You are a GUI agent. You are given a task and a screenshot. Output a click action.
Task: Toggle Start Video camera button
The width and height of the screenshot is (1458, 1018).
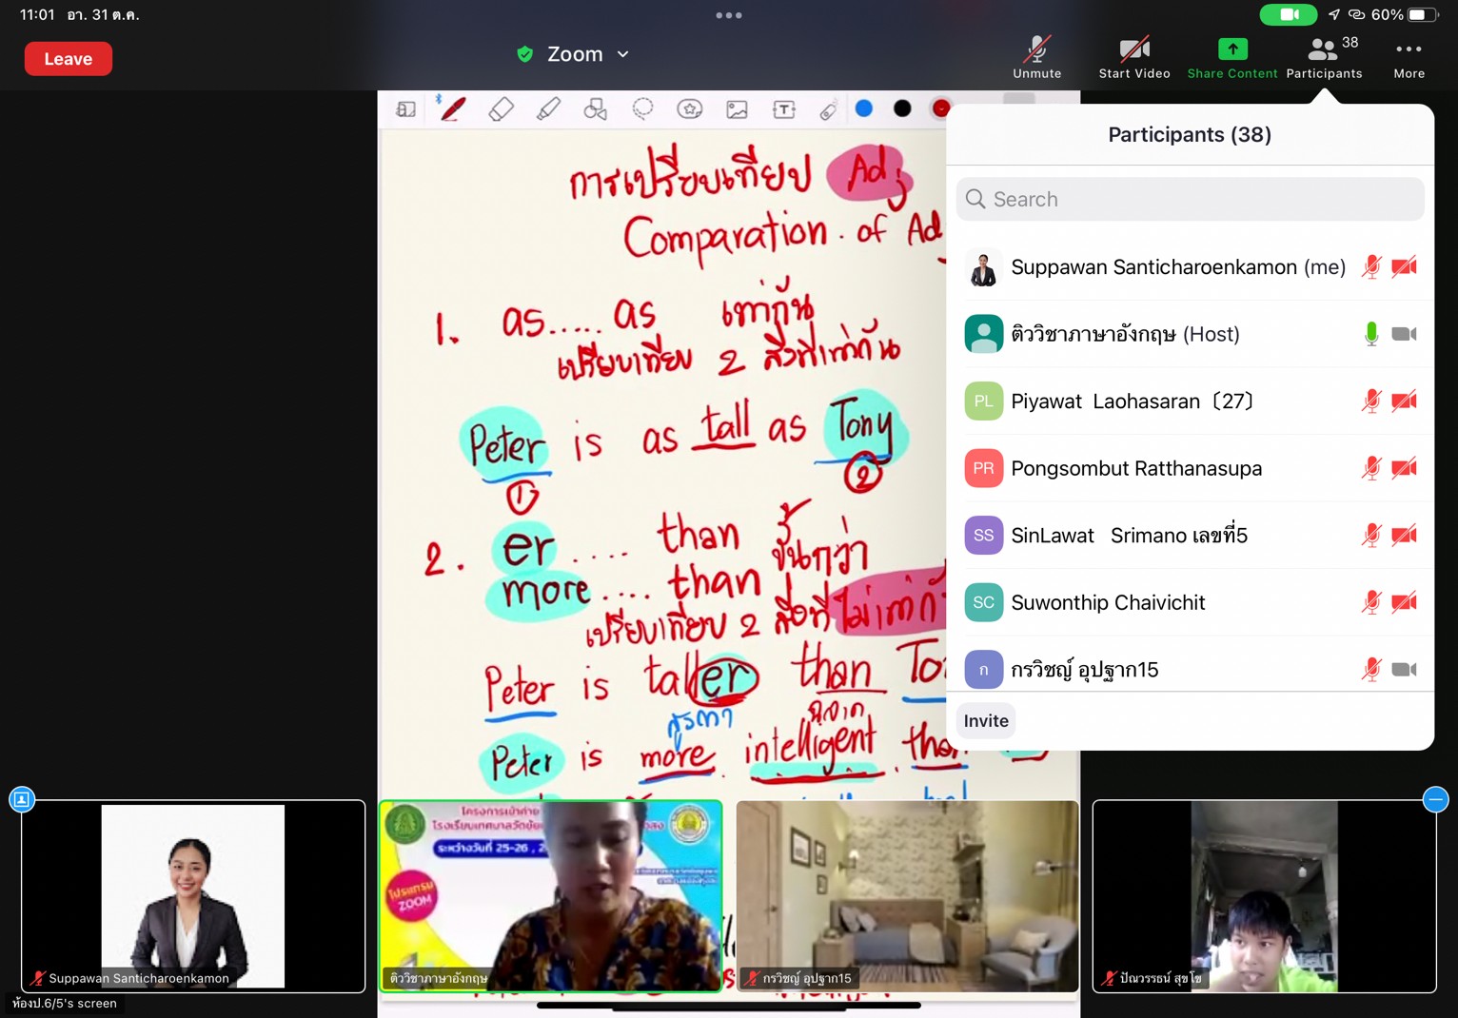click(1133, 58)
